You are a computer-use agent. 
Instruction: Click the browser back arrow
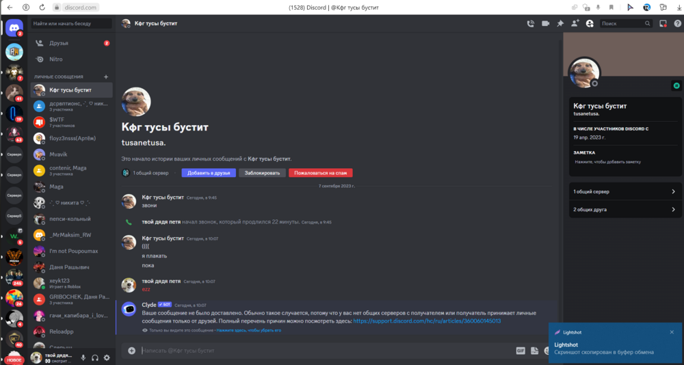[10, 8]
